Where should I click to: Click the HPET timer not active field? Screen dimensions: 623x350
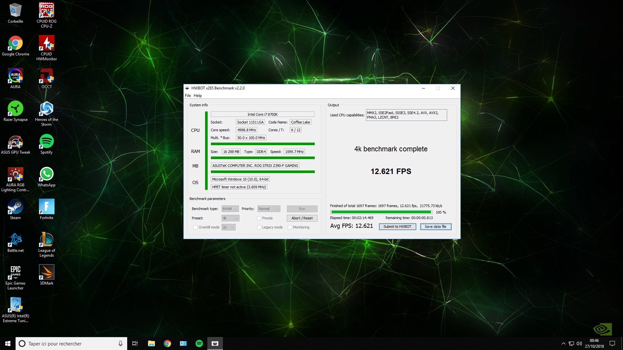pyautogui.click(x=239, y=187)
